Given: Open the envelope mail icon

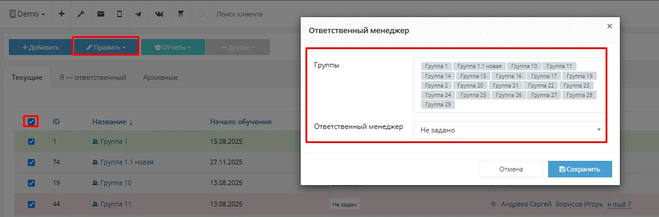Looking at the screenshot, I should tap(101, 14).
